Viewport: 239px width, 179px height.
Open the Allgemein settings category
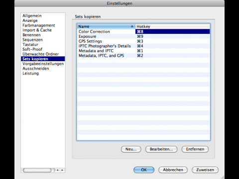pos(43,16)
